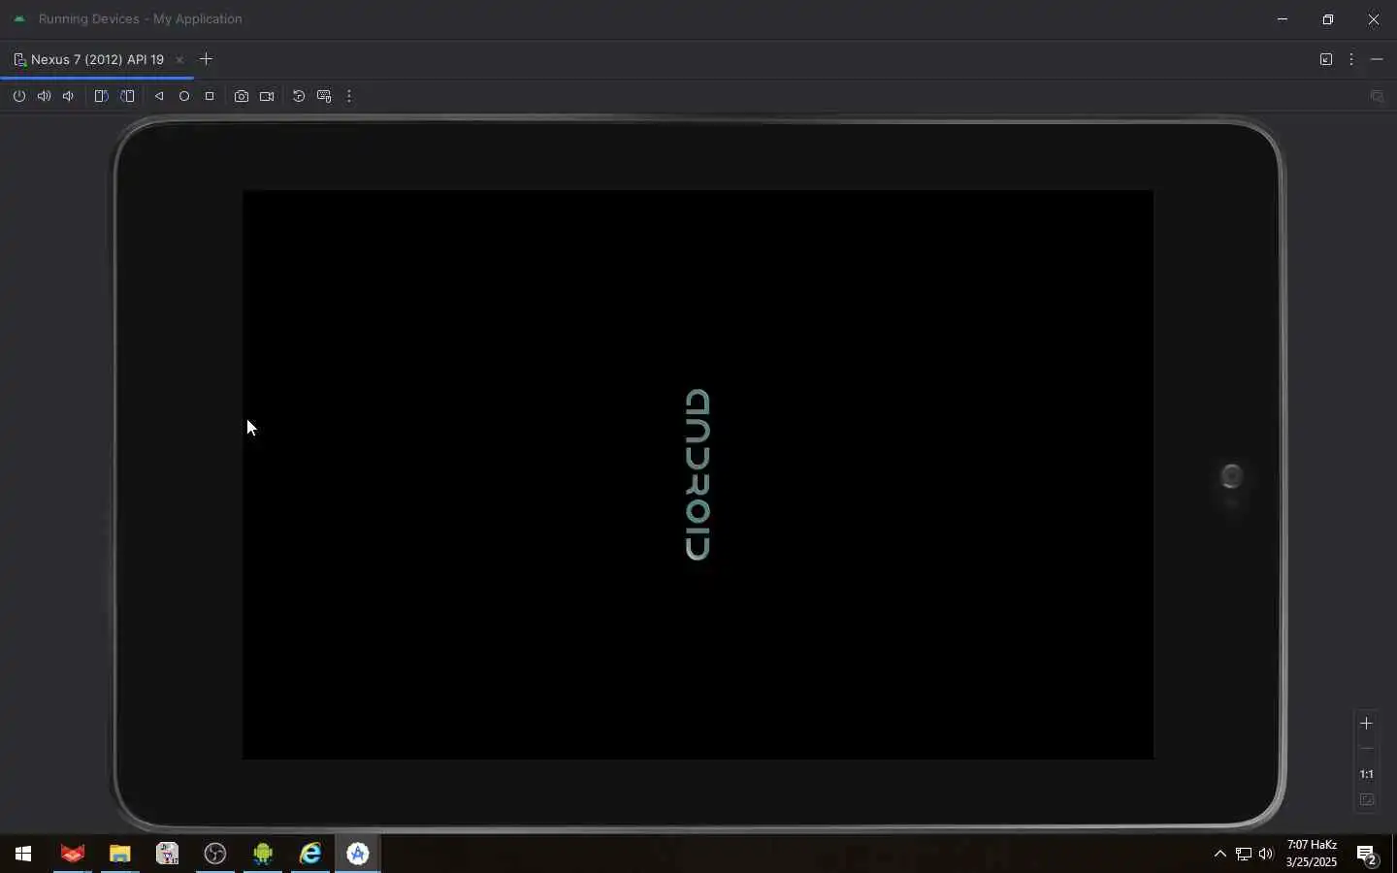
Task: Click the Running Devices - My Application title
Action: (141, 18)
